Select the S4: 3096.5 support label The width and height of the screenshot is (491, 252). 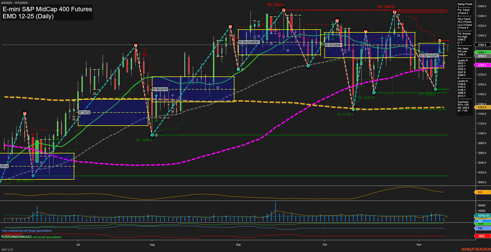tap(144, 140)
